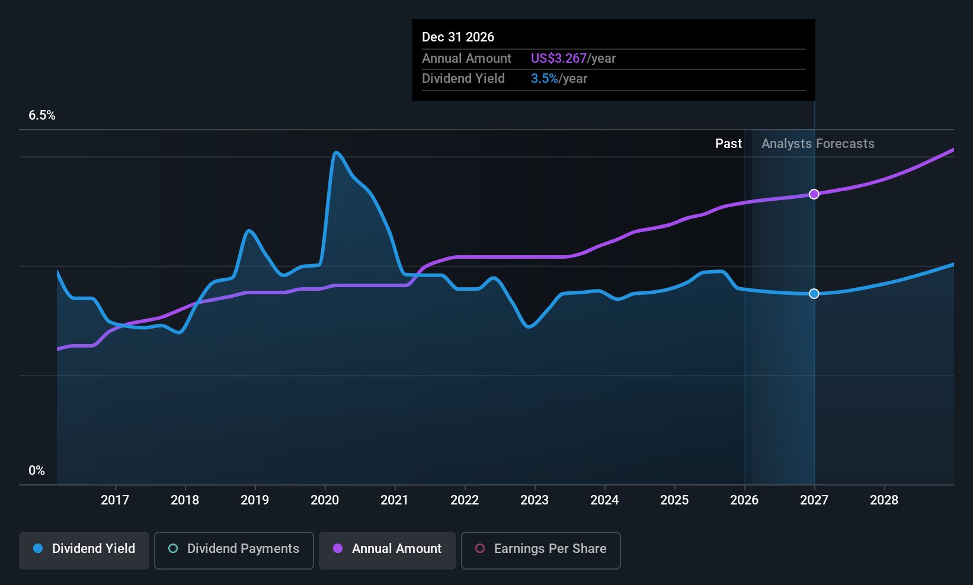This screenshot has height=585, width=973.
Task: Toggle the Annual Amount series
Action: point(388,550)
